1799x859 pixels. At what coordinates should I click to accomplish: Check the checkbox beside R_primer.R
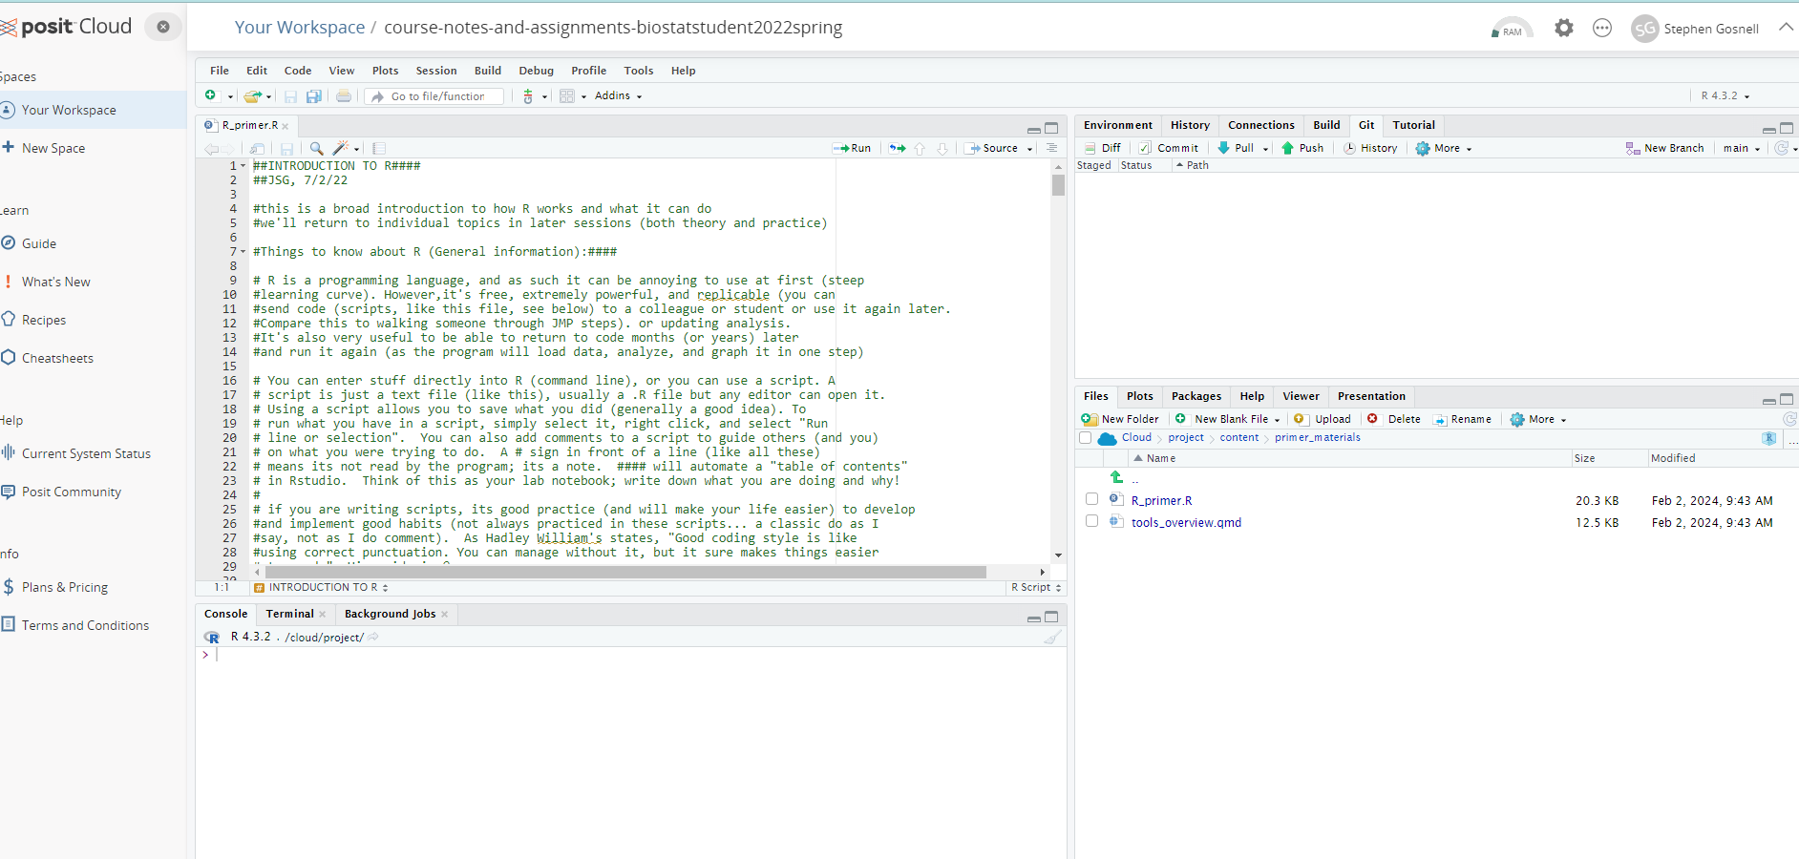1091,498
